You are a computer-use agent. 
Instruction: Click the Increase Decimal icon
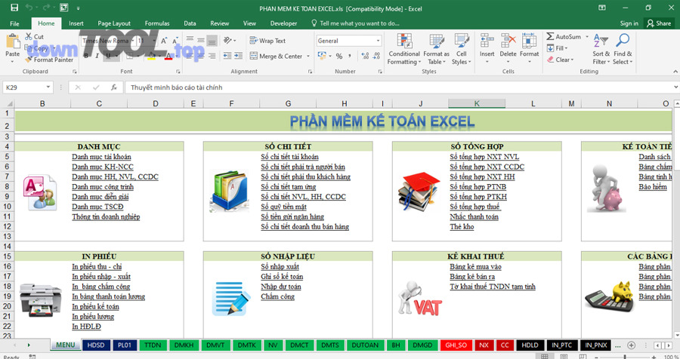[x=365, y=56]
